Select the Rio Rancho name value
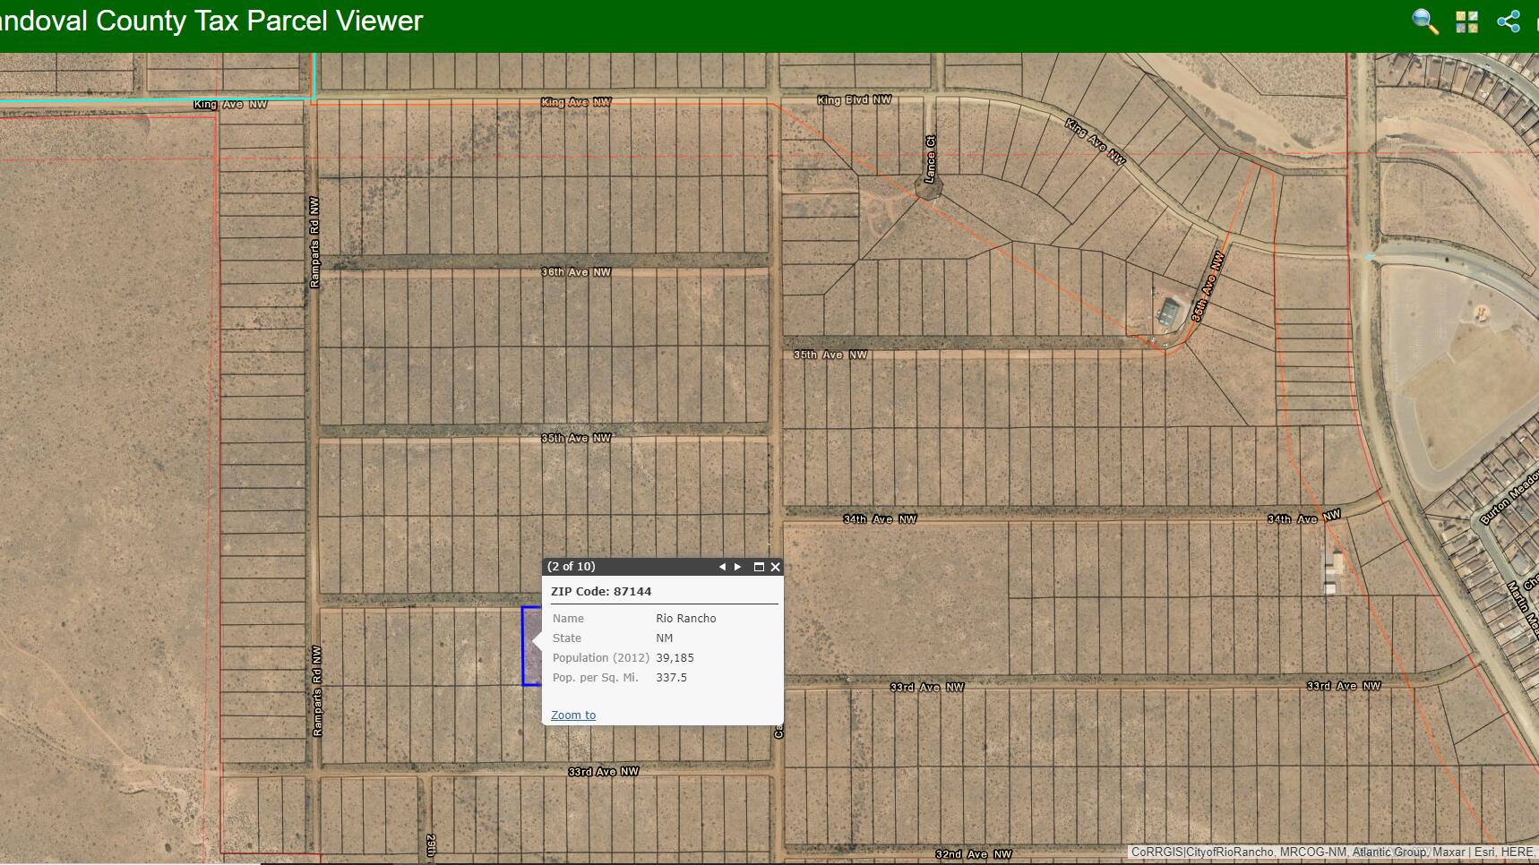1539x865 pixels. pyautogui.click(x=686, y=619)
